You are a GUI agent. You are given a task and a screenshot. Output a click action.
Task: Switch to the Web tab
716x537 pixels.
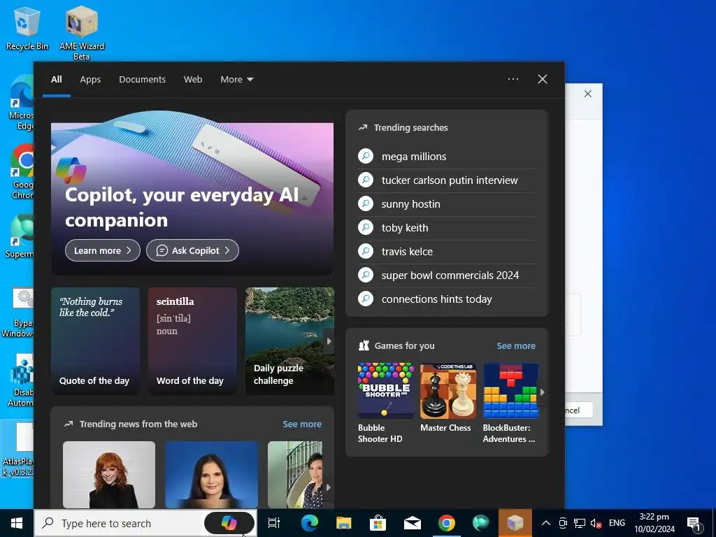tap(193, 80)
